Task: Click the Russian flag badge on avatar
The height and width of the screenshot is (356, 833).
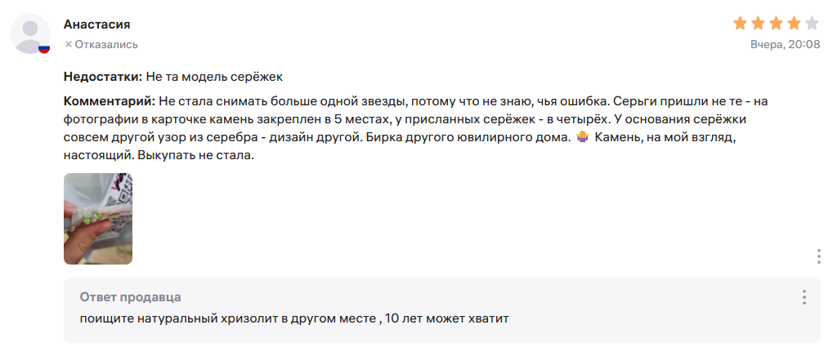Action: click(44, 49)
